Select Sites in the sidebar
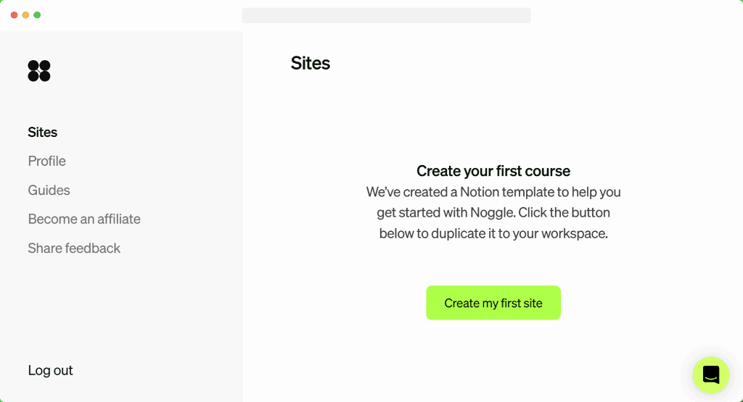Screen dimensions: 743x402 coord(43,133)
